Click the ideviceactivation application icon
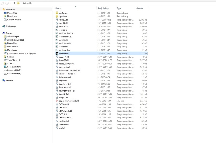 click(x=57, y=33)
